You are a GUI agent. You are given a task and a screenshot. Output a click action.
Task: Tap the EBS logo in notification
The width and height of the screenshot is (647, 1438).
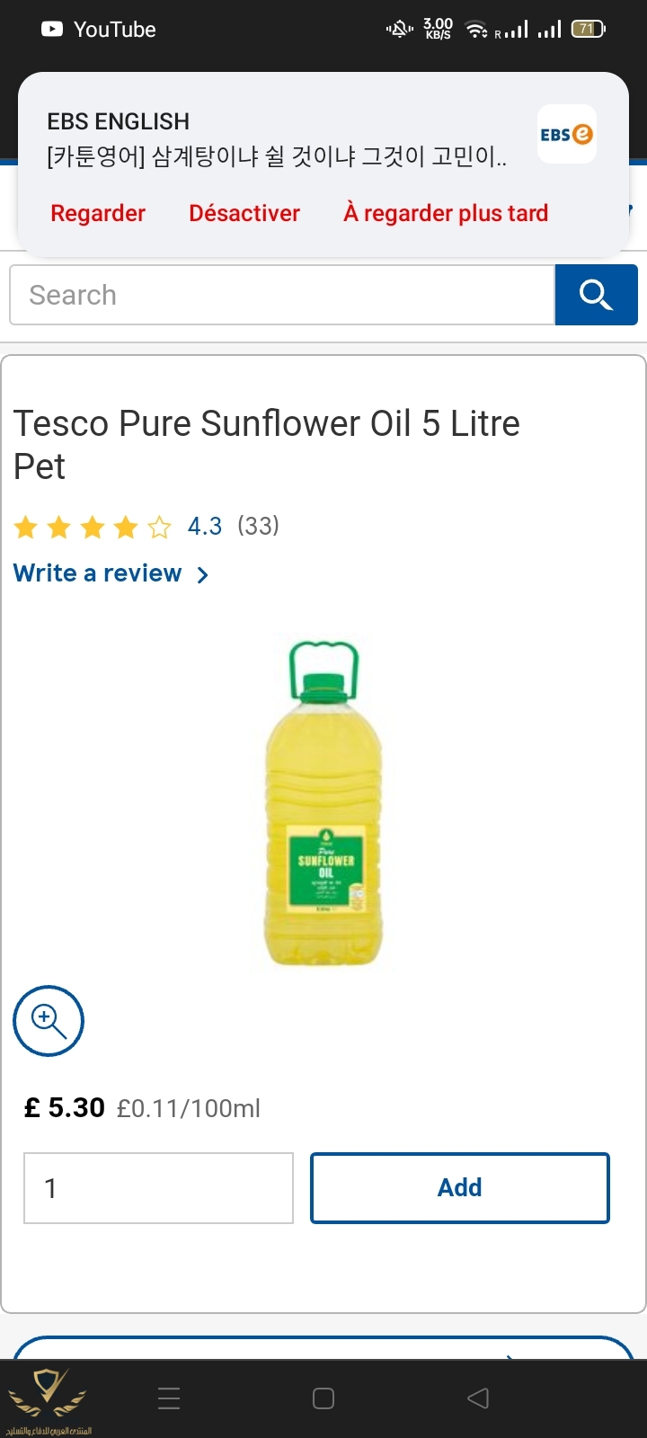pyautogui.click(x=567, y=134)
